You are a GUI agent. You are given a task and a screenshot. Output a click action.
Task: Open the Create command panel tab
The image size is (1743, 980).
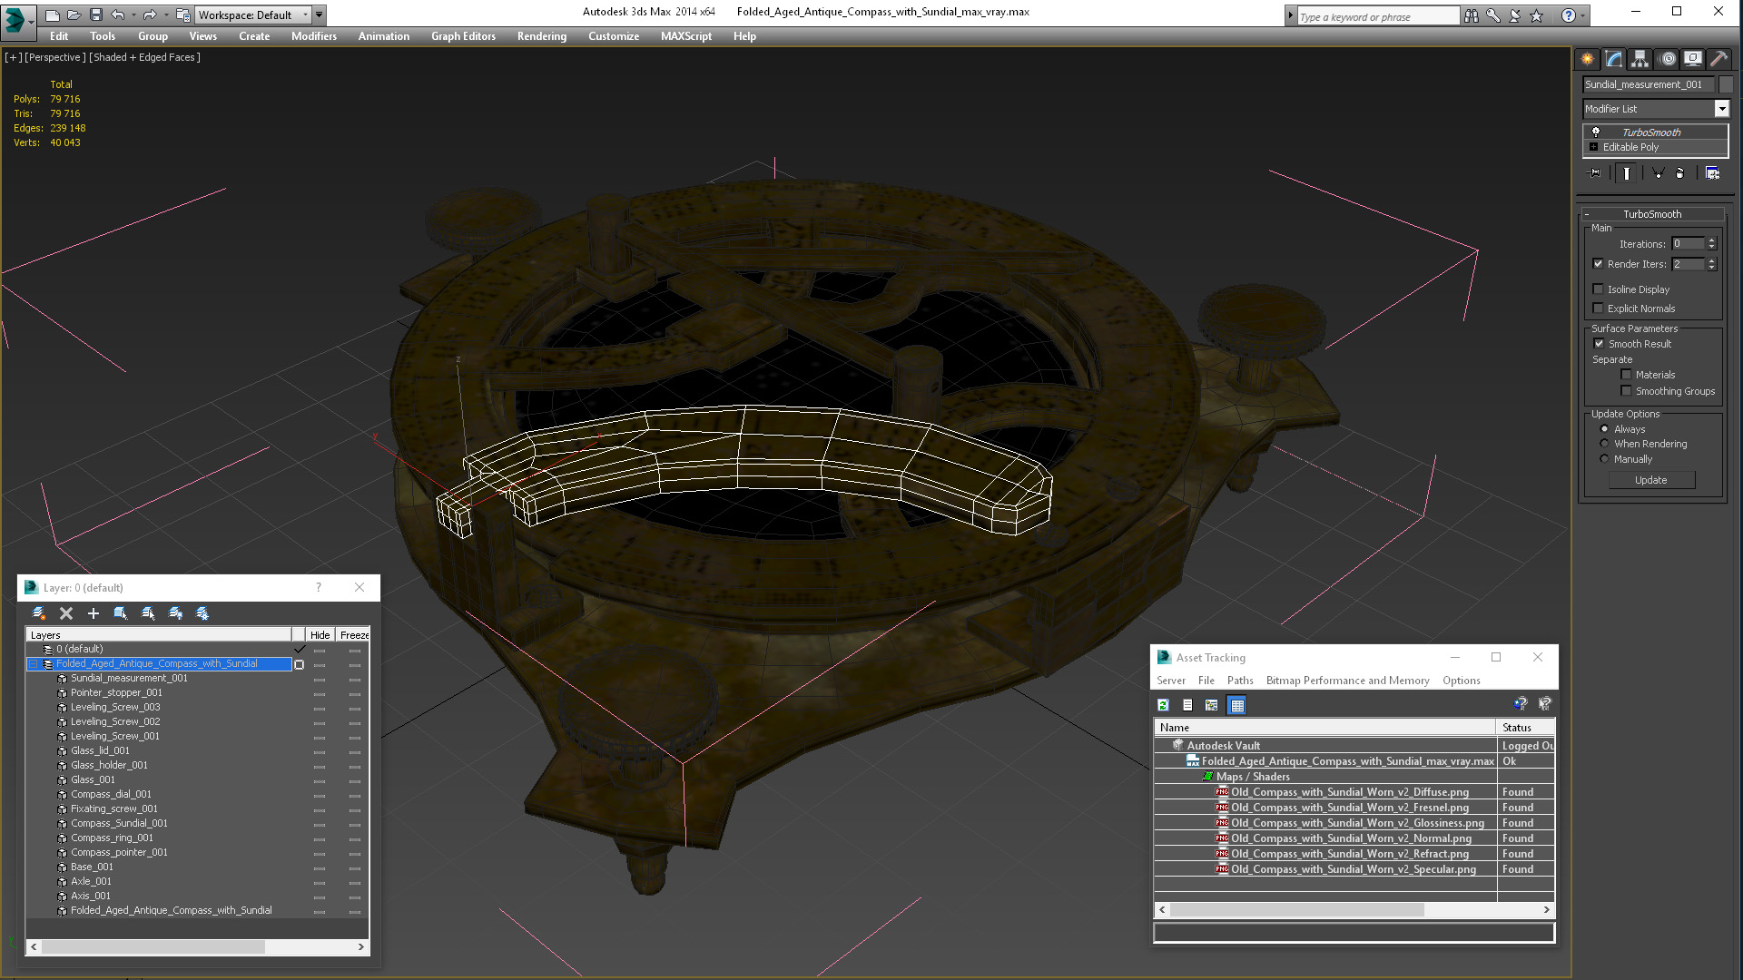point(1587,59)
